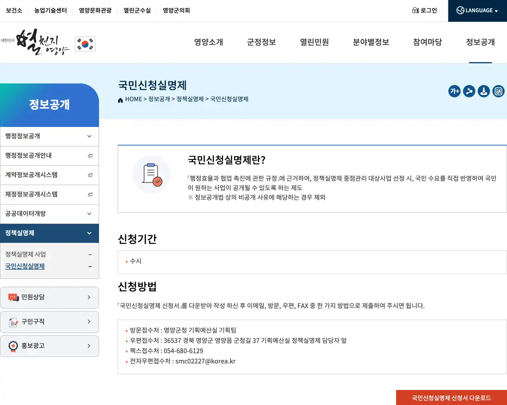Click the 정책실명제 breadcrumb link
The height and width of the screenshot is (405, 507).
coord(190,99)
